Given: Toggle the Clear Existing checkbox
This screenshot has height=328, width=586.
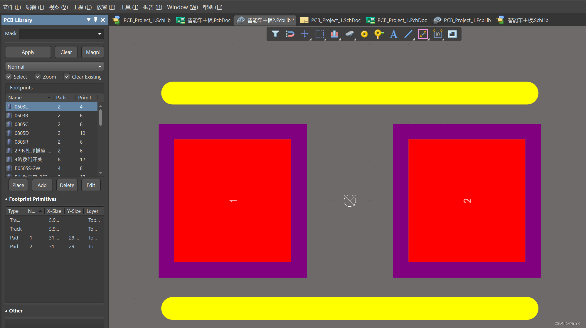Looking at the screenshot, I should (67, 77).
